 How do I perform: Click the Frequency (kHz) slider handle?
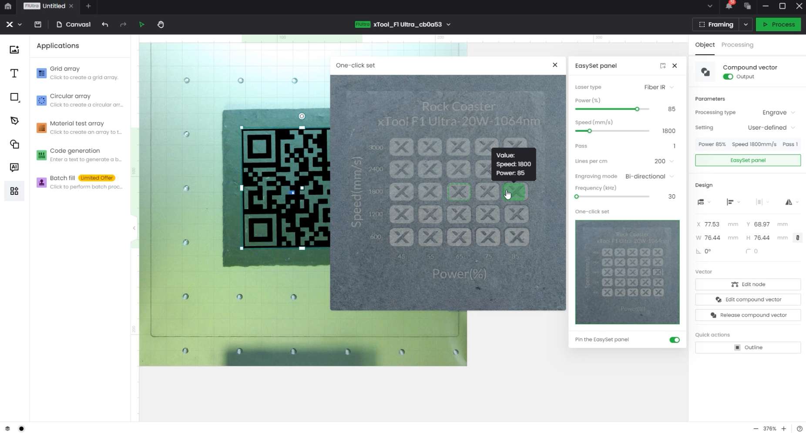577,197
